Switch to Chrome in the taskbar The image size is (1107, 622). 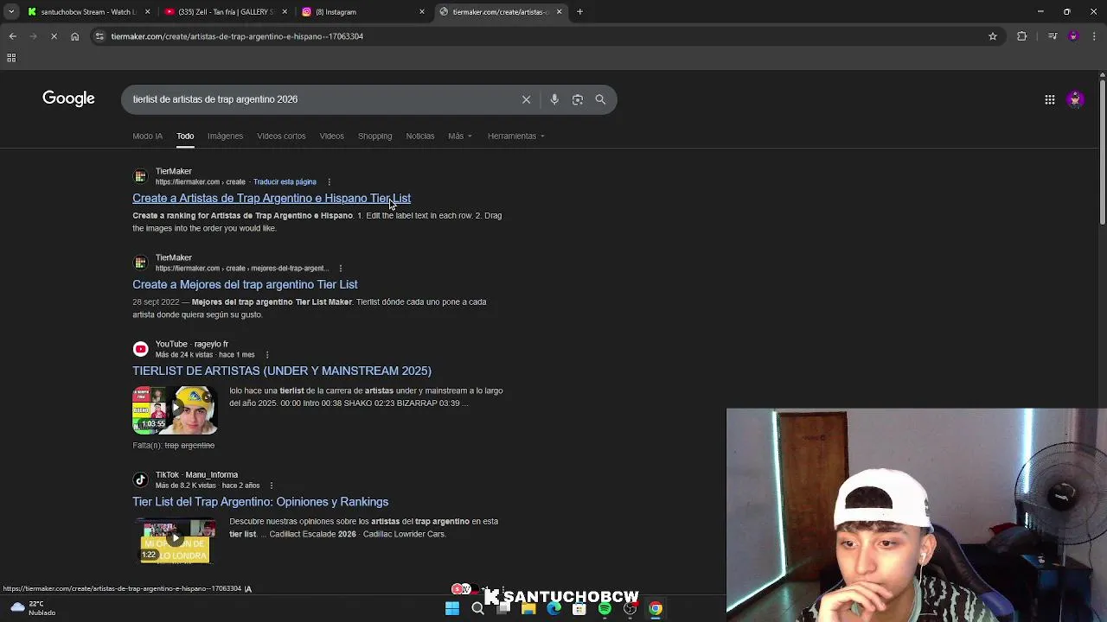[656, 608]
